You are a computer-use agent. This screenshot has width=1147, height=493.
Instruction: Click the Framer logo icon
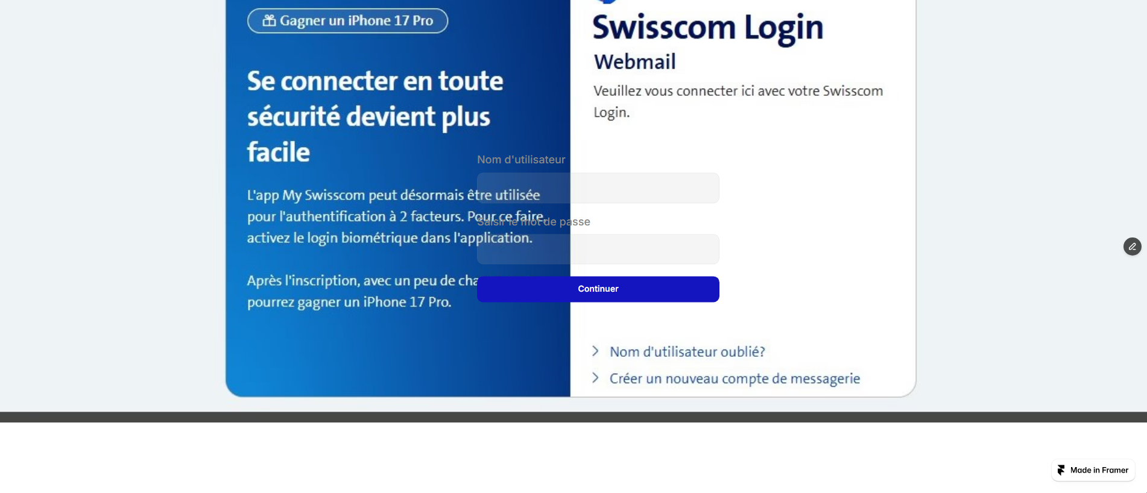[x=1061, y=470]
